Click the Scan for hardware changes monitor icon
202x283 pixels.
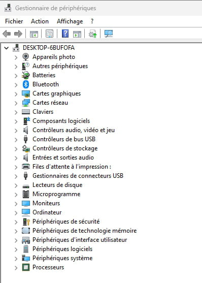tap(109, 34)
